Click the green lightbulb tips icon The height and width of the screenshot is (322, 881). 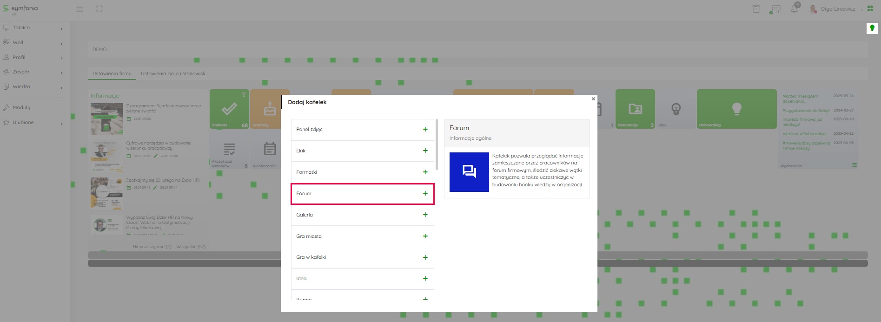(872, 28)
